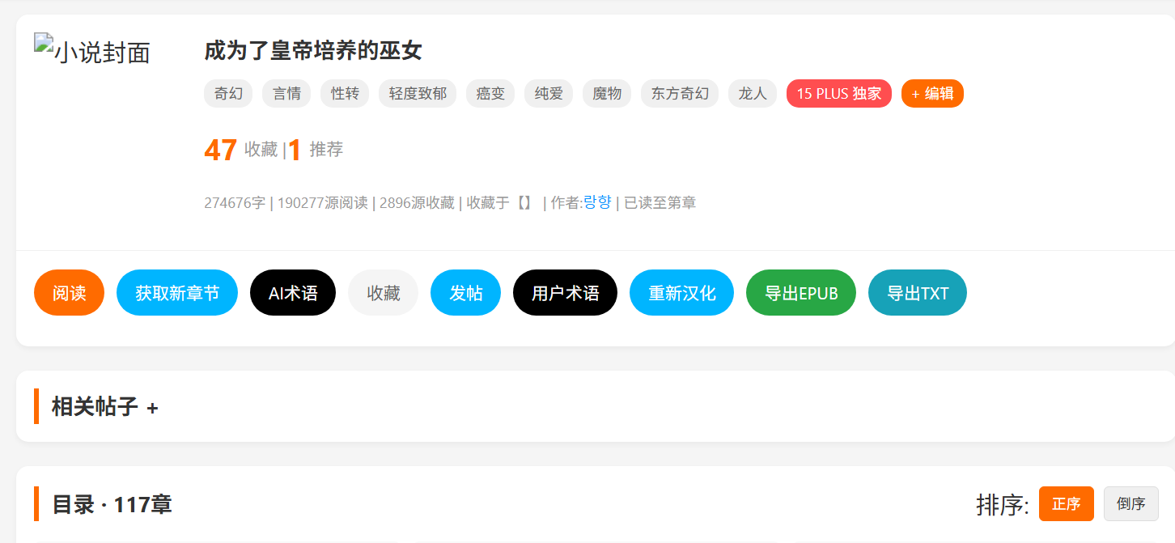This screenshot has height=543, width=1175.
Task: Switch to 倒序 descending sort order
Action: [x=1130, y=503]
